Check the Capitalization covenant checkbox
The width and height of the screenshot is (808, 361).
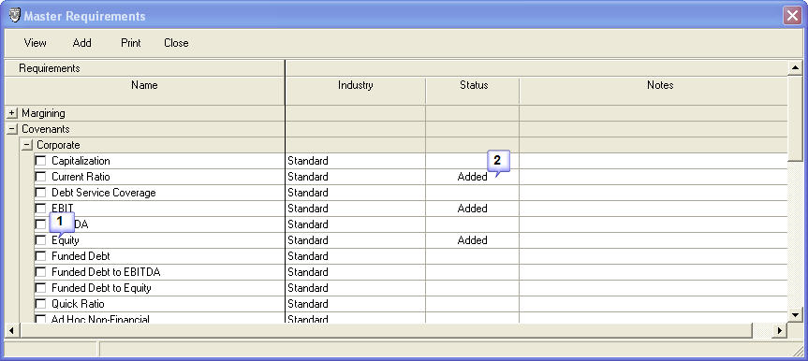[40, 161]
